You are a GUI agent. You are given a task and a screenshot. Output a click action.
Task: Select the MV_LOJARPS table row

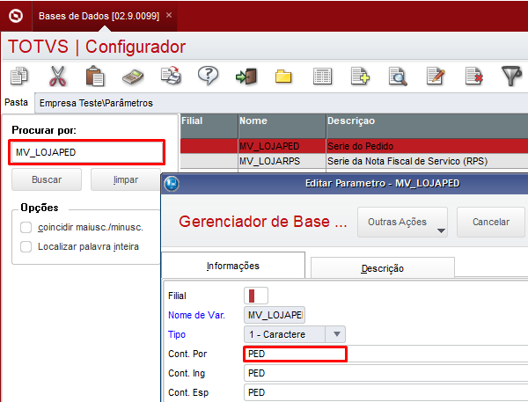coord(355,161)
